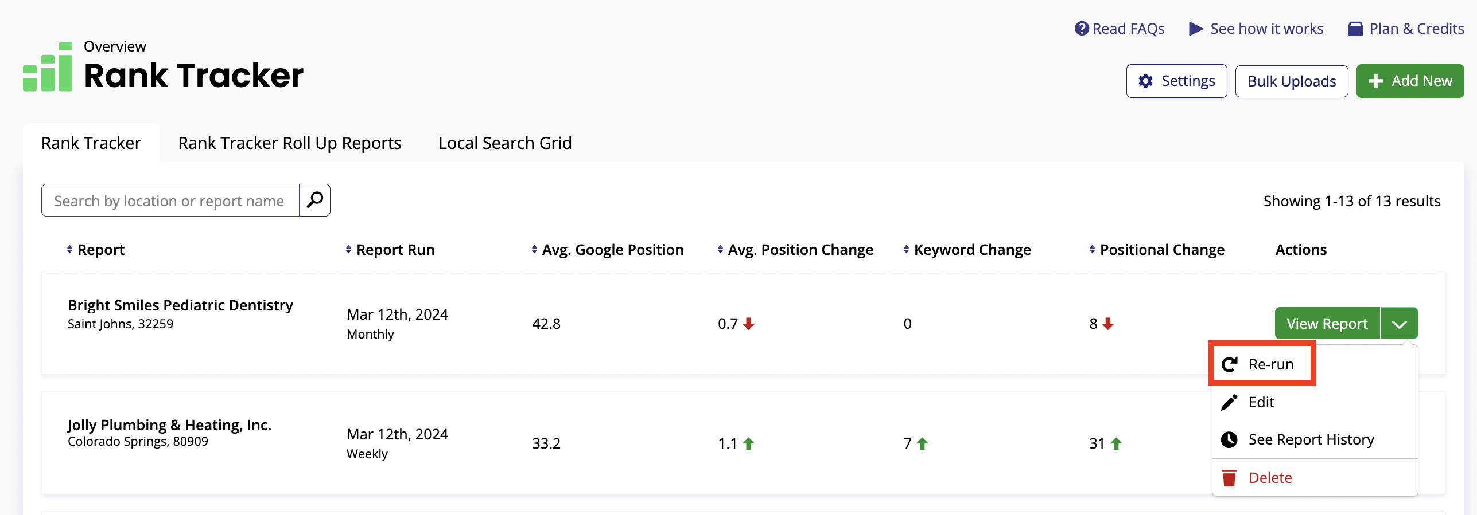Screen dimensions: 1477x515
Task: Click the play icon beside See how it works
Action: point(1196,29)
